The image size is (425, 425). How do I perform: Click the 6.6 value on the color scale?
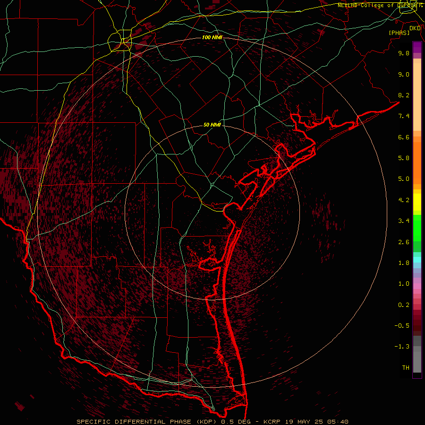[404, 137]
